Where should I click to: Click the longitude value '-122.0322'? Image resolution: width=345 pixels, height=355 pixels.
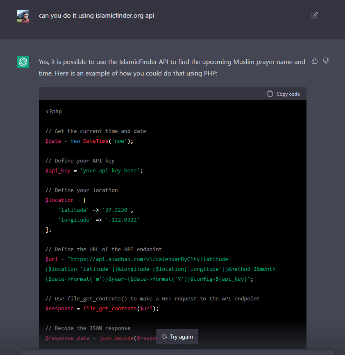click(123, 220)
